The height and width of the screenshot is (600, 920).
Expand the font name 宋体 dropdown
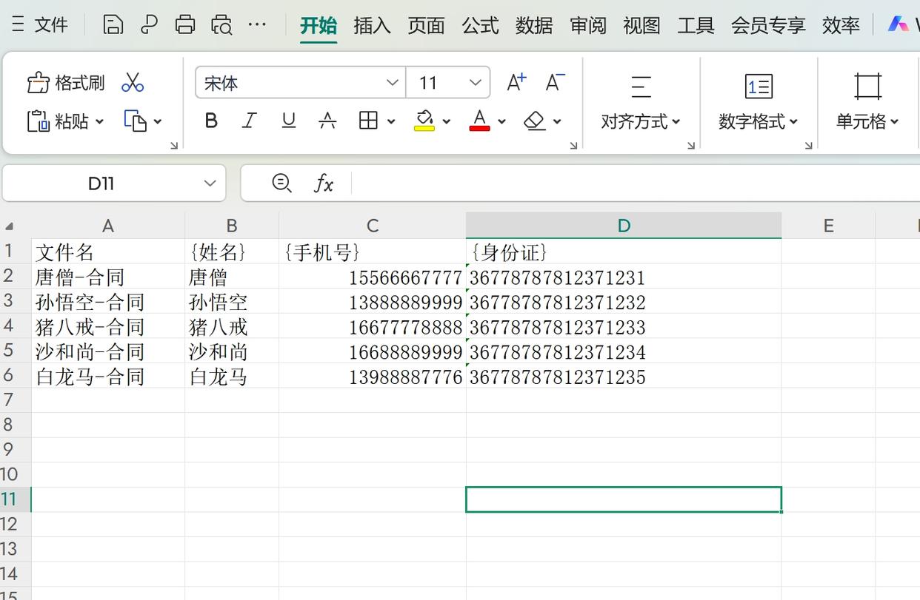pyautogui.click(x=393, y=82)
